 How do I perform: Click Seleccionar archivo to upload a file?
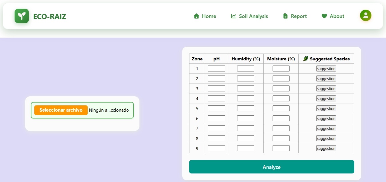[x=61, y=110]
